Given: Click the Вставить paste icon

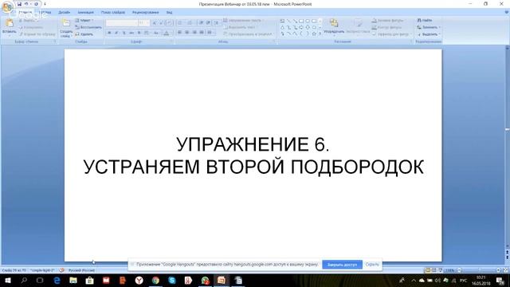Looking at the screenshot, I should click(10, 23).
